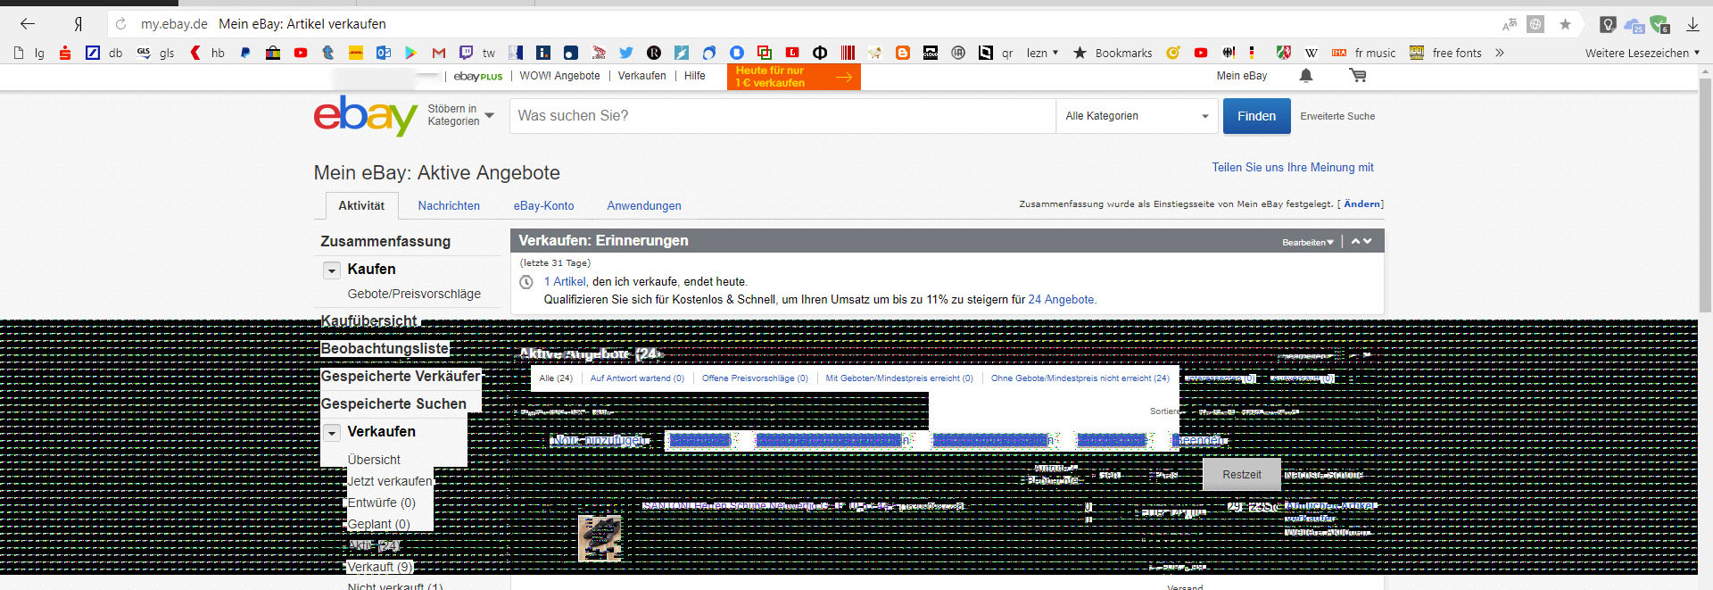Image resolution: width=1713 pixels, height=590 pixels.
Task: Click the browser address bar
Action: 803,24
